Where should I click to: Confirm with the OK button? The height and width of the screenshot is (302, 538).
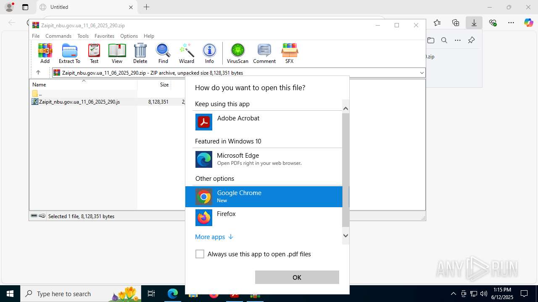[297, 277]
